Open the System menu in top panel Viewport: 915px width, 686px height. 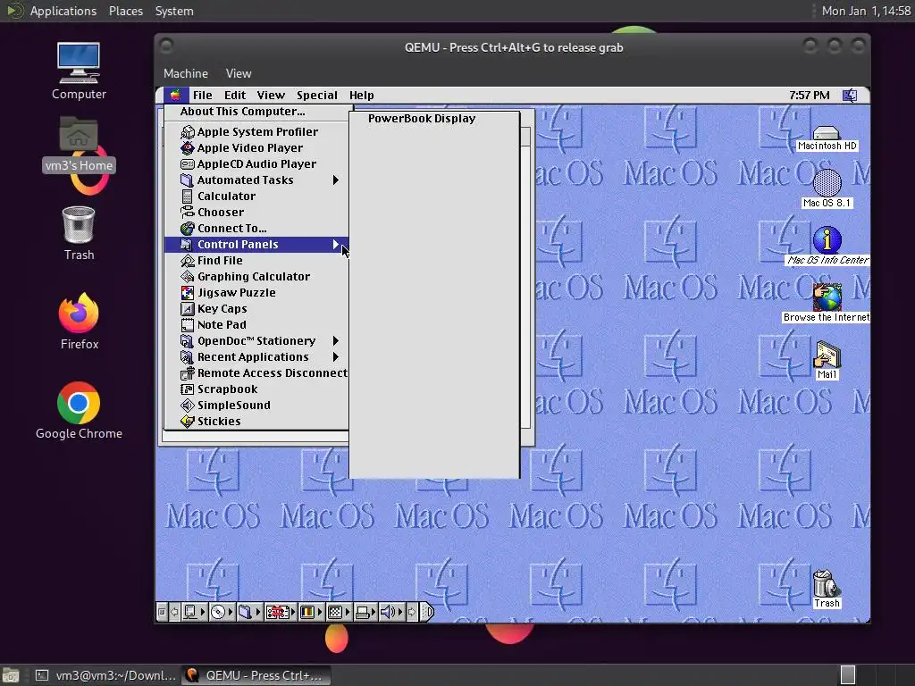(174, 11)
